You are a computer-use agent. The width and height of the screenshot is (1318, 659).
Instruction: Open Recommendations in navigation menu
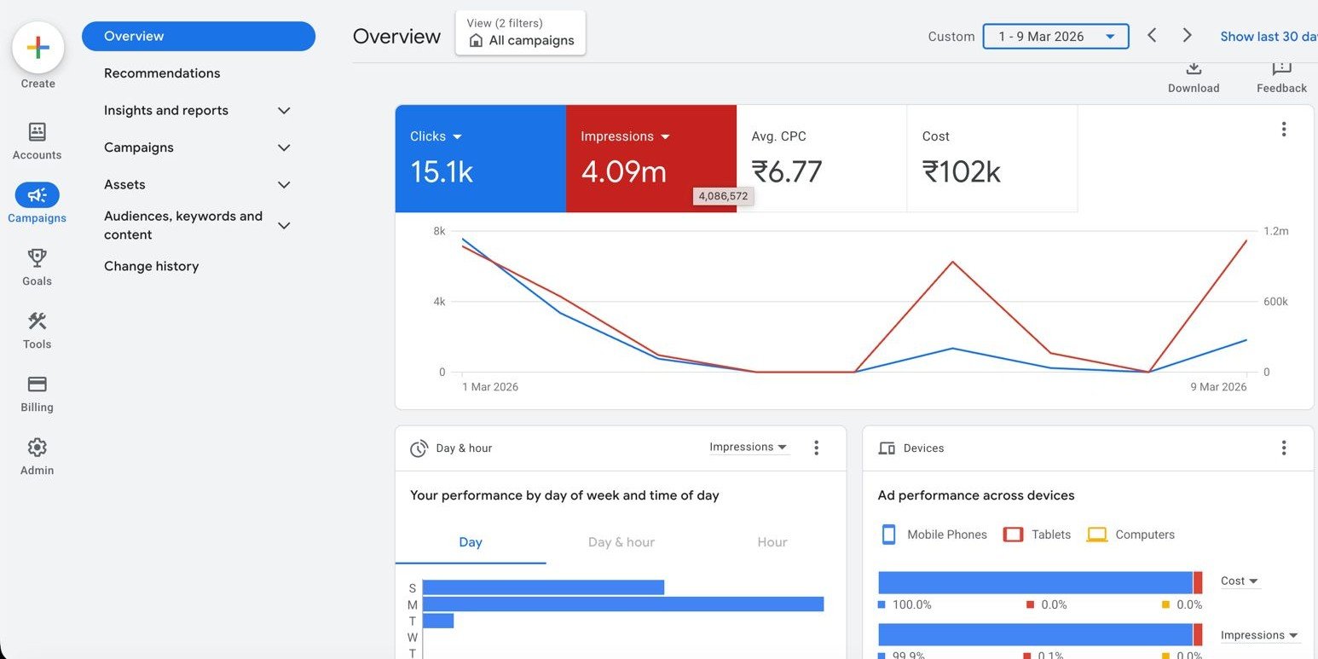pos(162,73)
